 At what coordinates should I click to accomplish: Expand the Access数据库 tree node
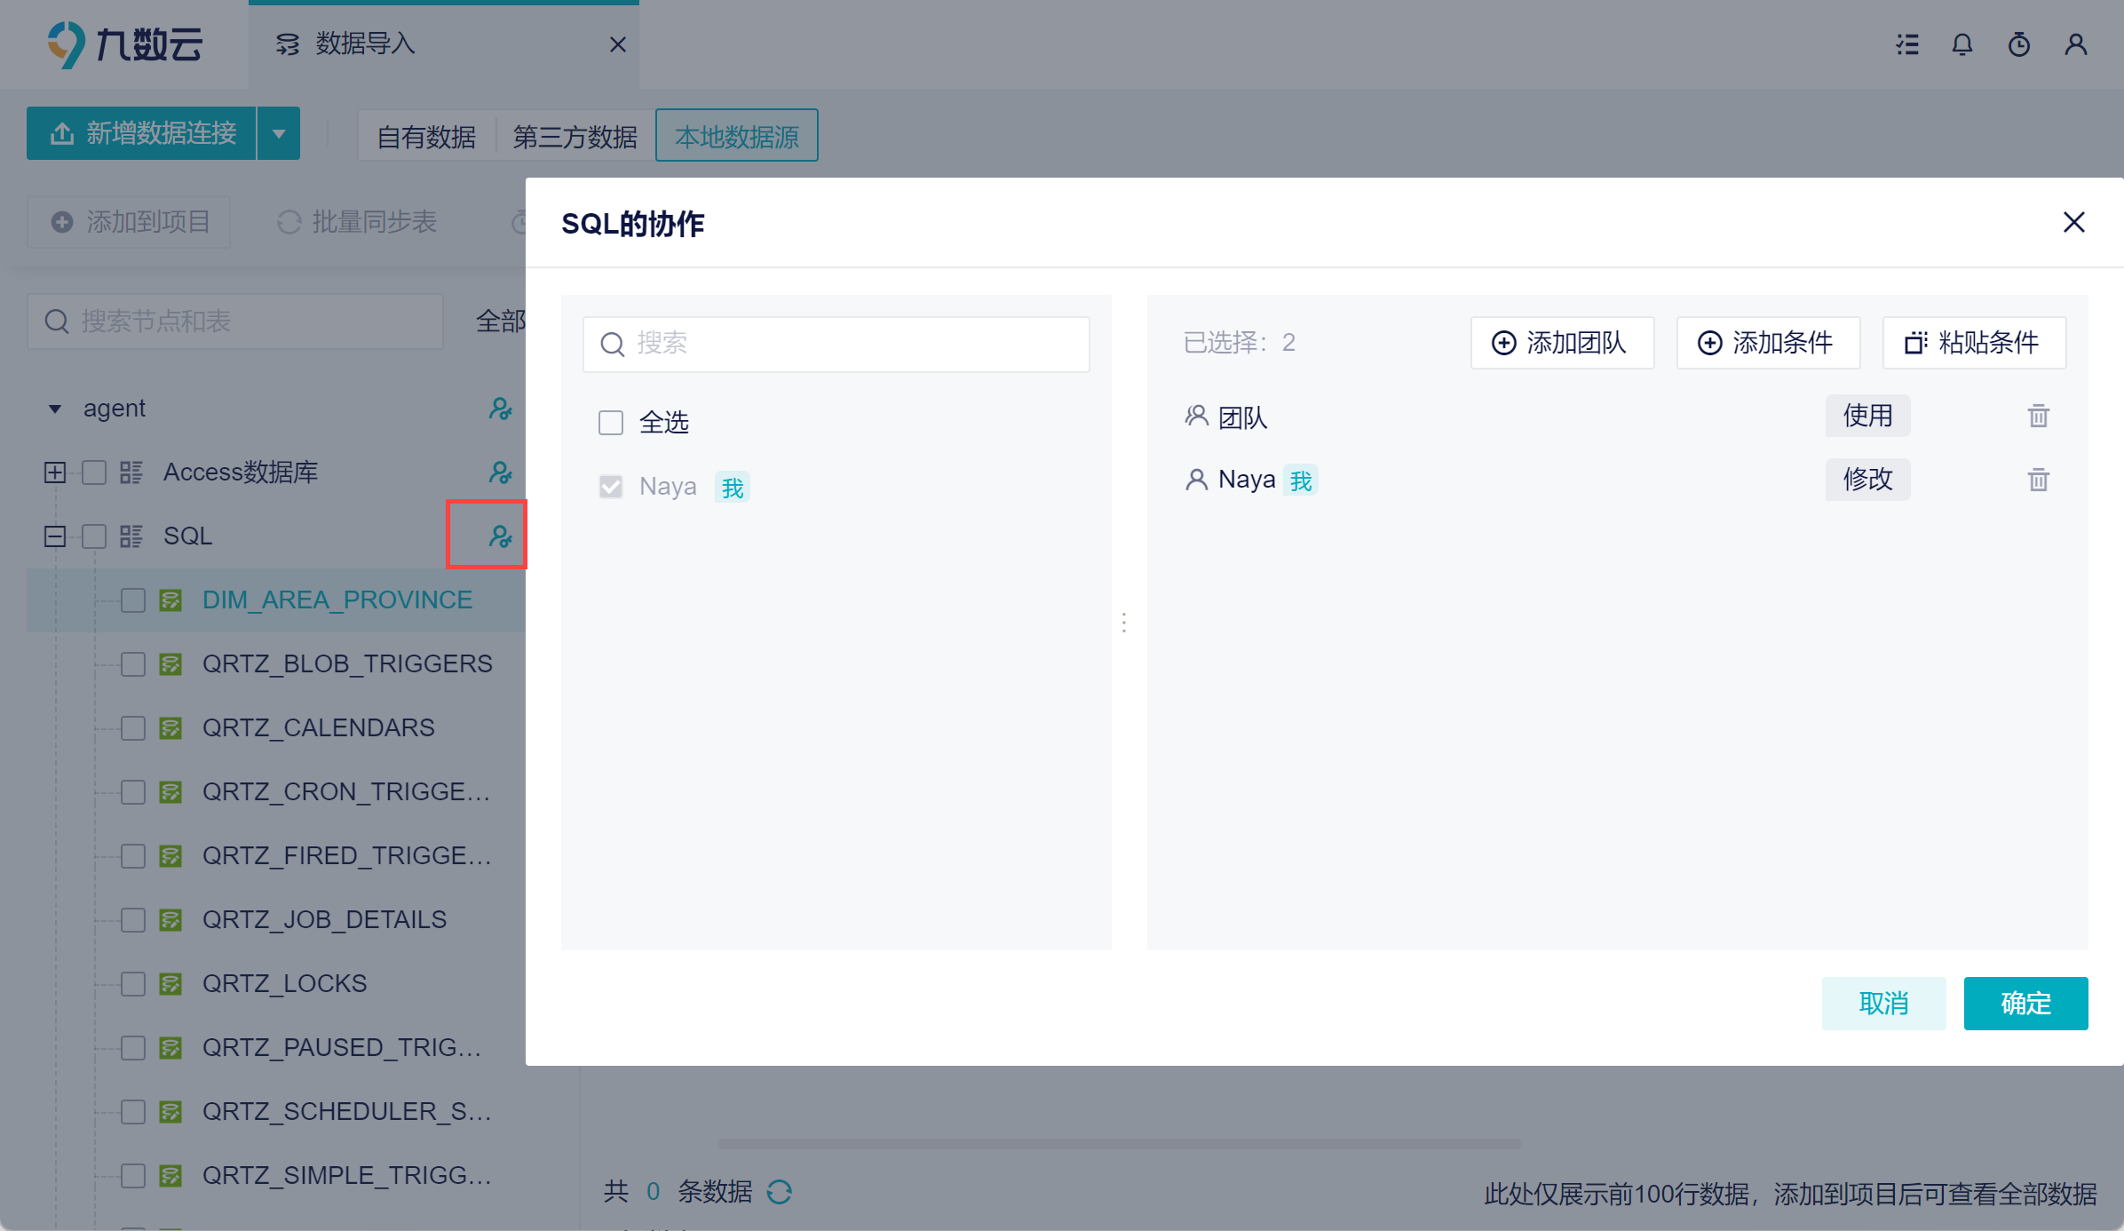(55, 472)
